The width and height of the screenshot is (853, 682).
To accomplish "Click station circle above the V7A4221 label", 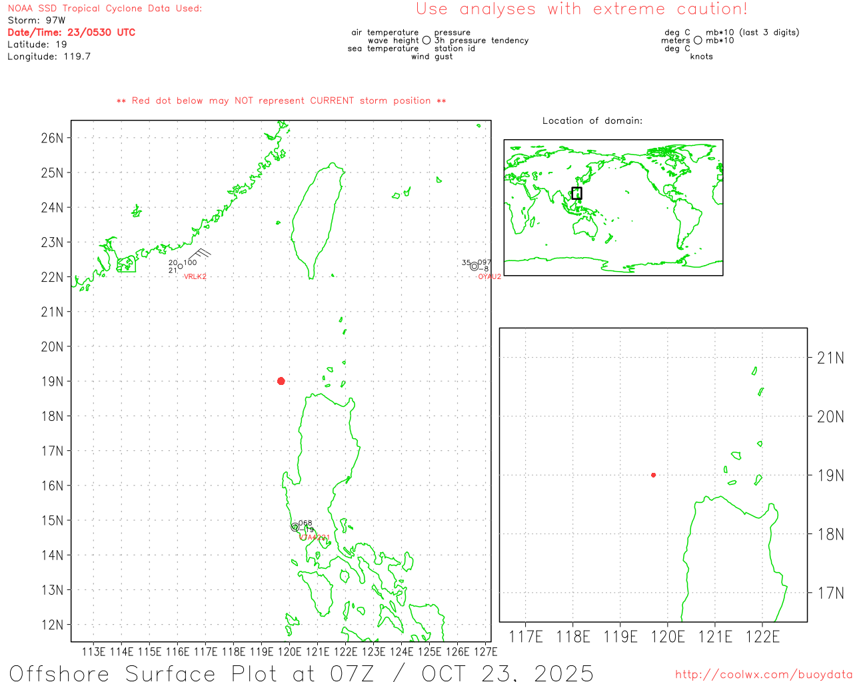I will (295, 527).
